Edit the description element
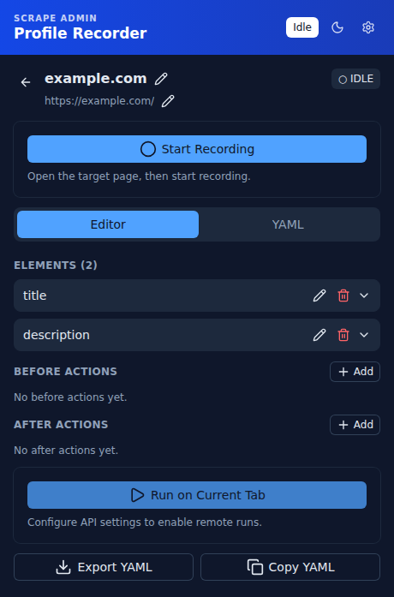 pos(319,335)
